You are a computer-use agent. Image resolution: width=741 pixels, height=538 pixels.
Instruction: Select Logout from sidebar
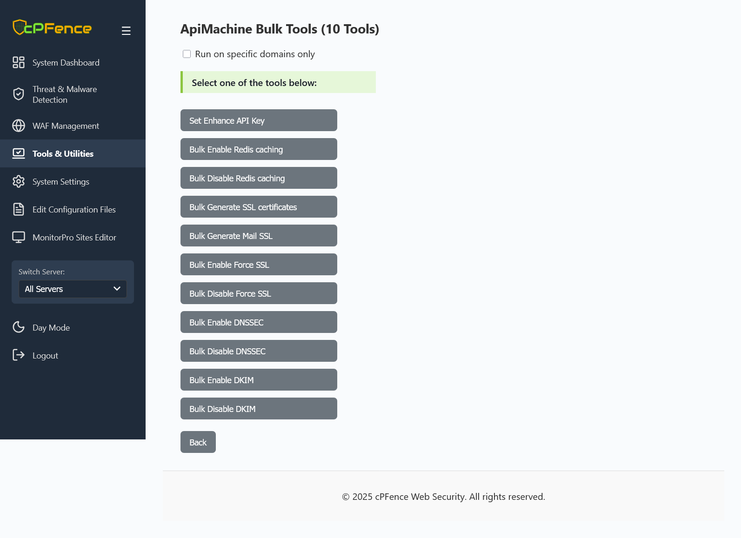(73, 355)
